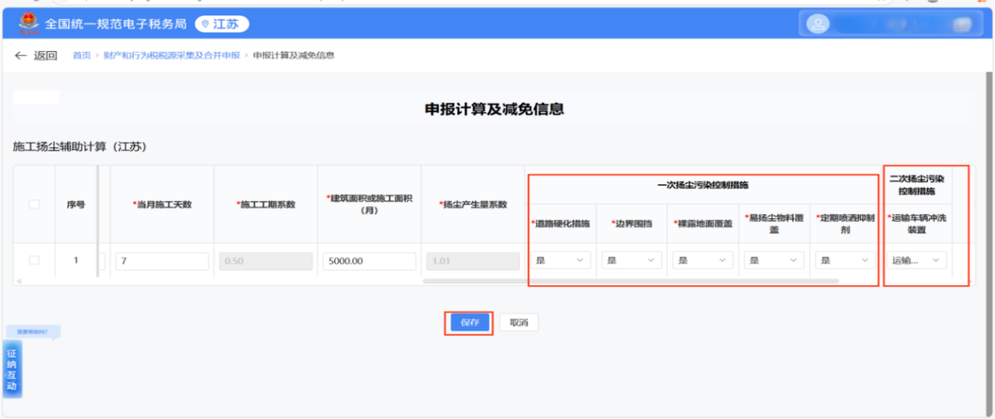Open the 定期喷洒抑制剂 dropdown
The width and height of the screenshot is (995, 419).
click(x=845, y=261)
